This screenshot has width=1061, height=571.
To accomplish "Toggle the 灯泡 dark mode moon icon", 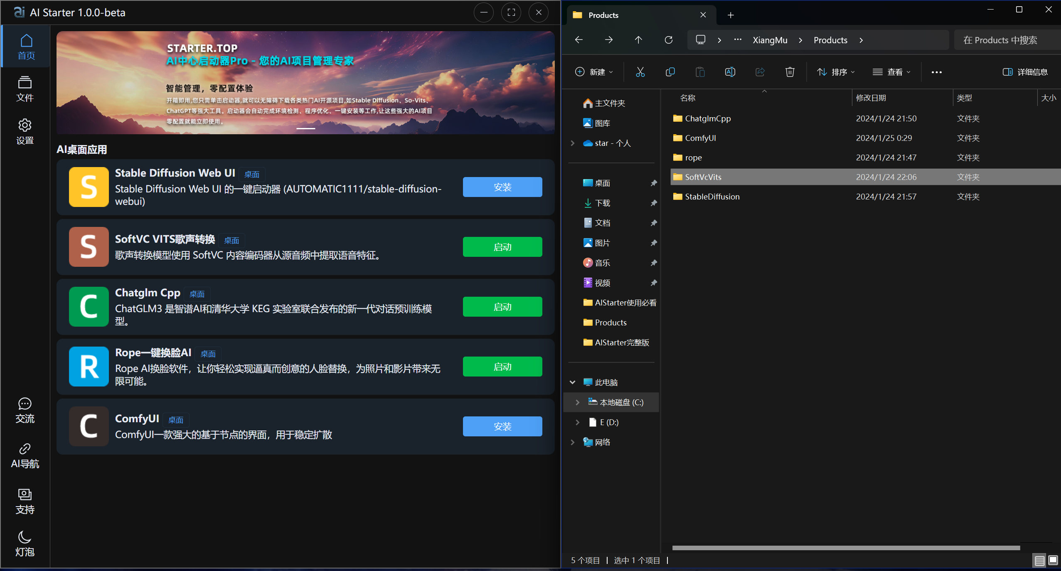I will click(x=25, y=543).
